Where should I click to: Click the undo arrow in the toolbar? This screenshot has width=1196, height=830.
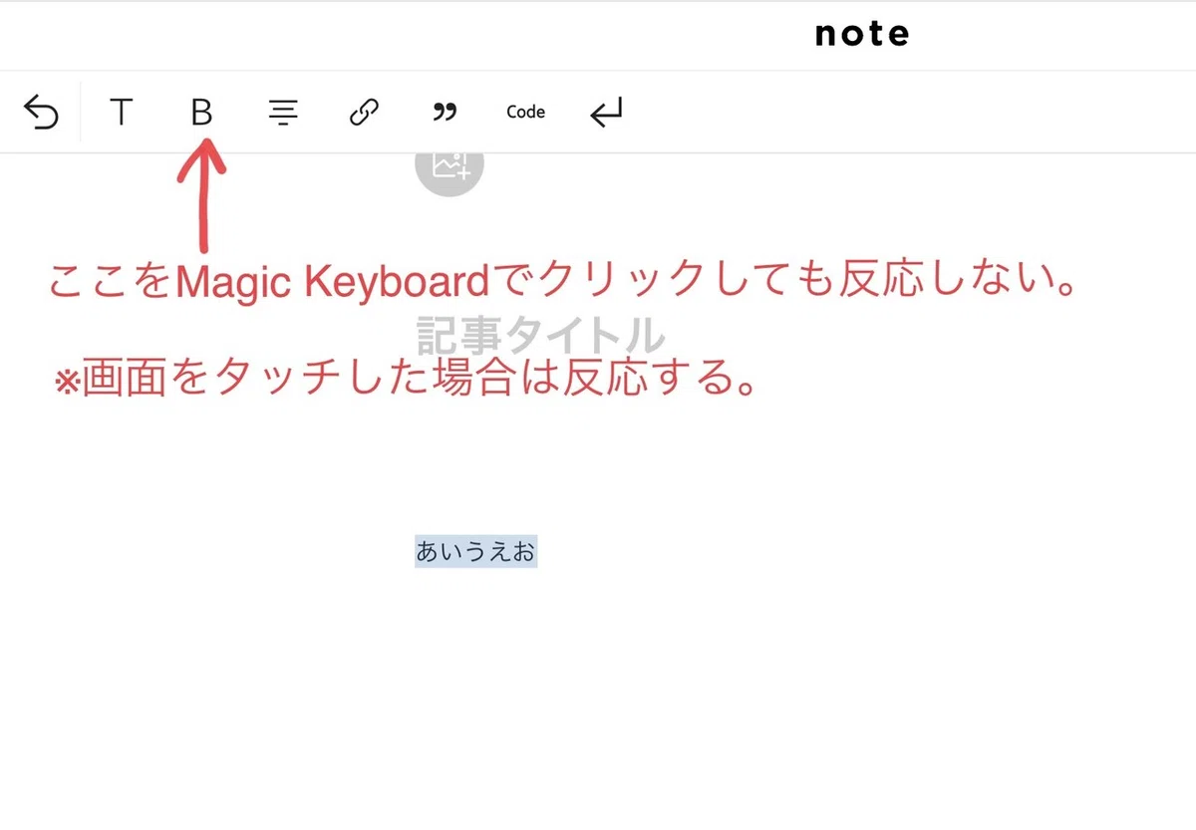[x=41, y=113]
